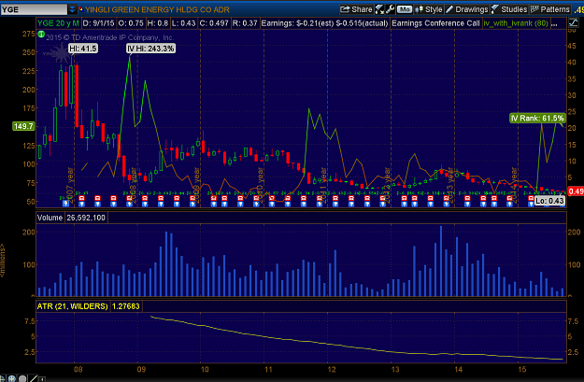584x382 pixels.
Task: Click the zoom-in magnifier icon at bottom
Action: (x=11, y=378)
